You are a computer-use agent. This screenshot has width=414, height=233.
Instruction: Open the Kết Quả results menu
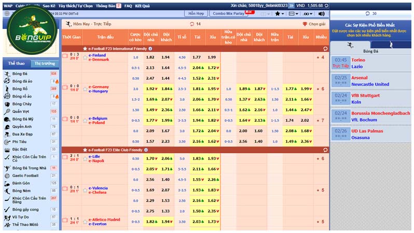tap(142, 6)
